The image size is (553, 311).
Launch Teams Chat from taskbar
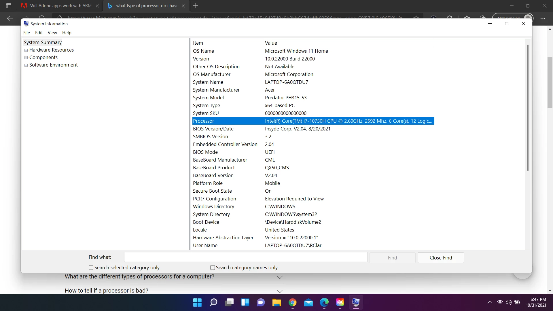261,302
